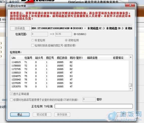Click the 磁头号 column header
The width and height of the screenshot is (144, 123).
tap(39, 58)
